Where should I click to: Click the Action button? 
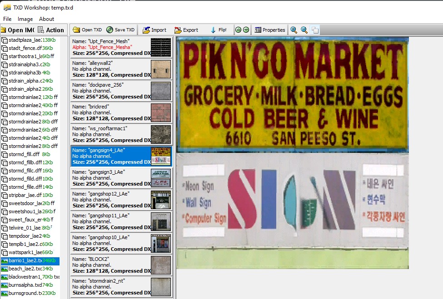click(x=51, y=30)
